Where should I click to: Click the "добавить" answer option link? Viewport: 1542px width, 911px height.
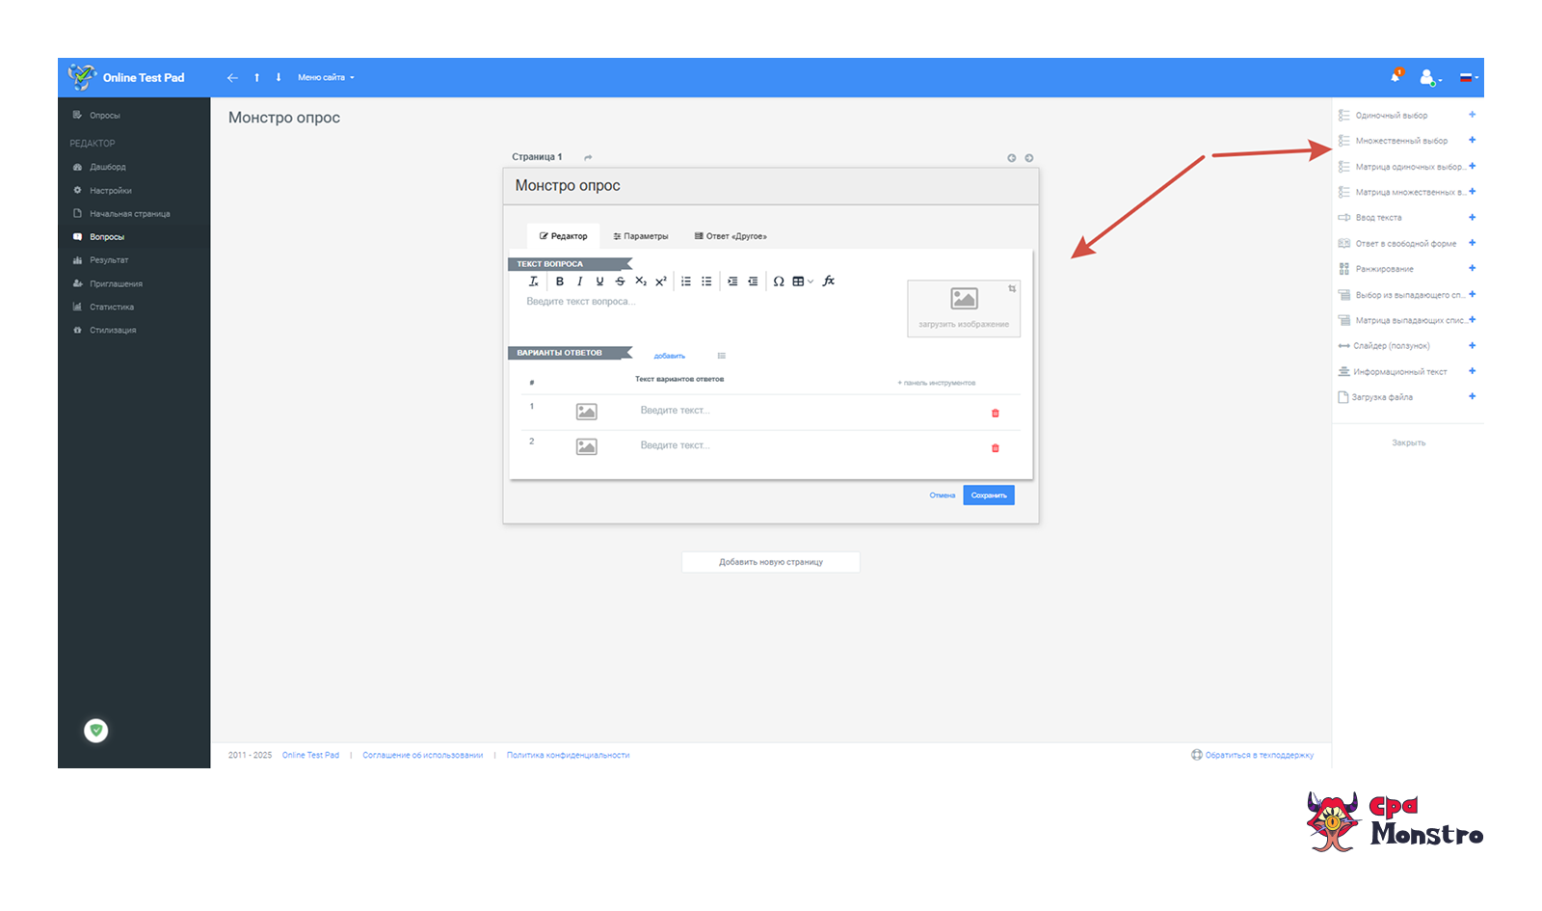(x=670, y=356)
